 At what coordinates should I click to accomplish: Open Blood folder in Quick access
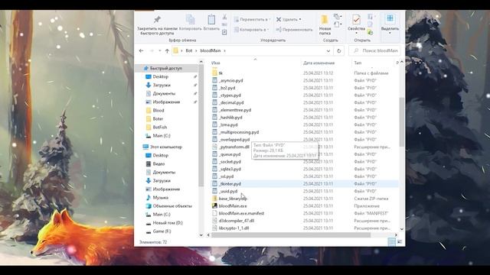coord(158,110)
